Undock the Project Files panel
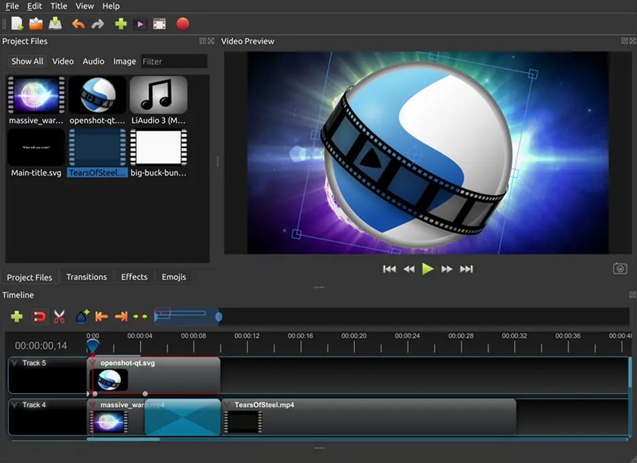The image size is (637, 463). [203, 41]
